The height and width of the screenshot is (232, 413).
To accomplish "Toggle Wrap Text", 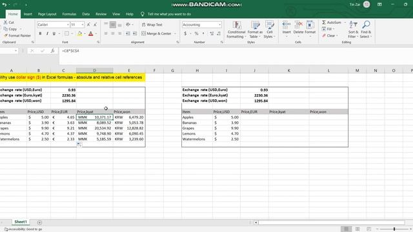I will (152, 24).
